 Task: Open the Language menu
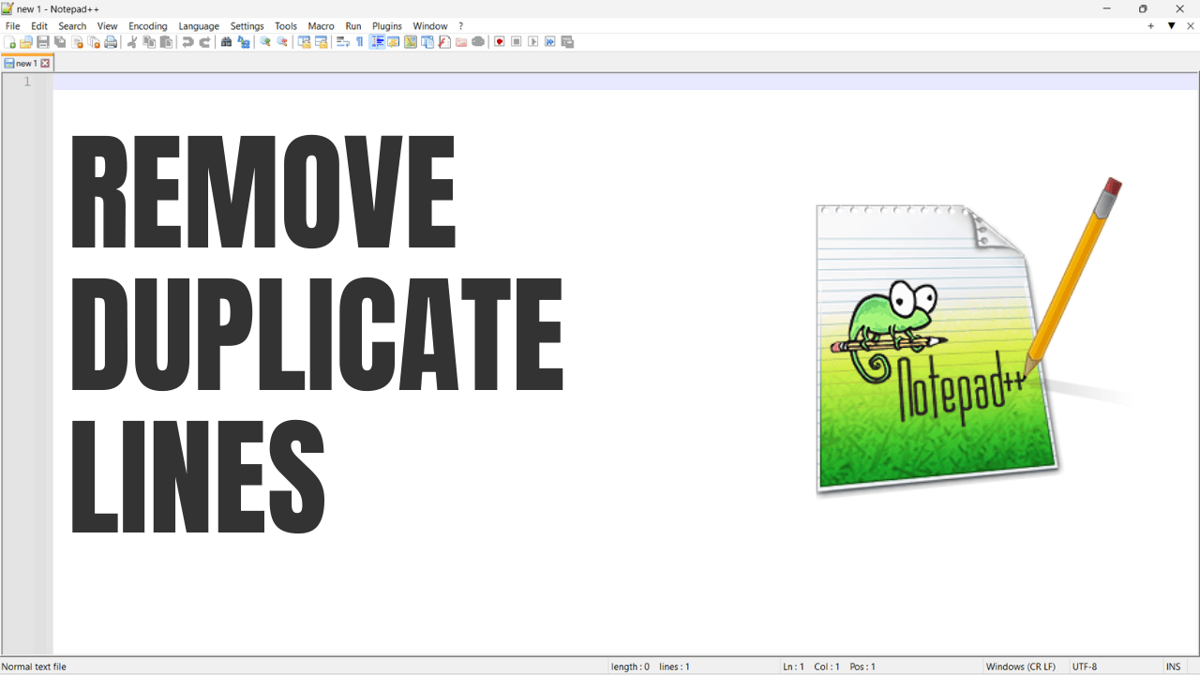[198, 25]
